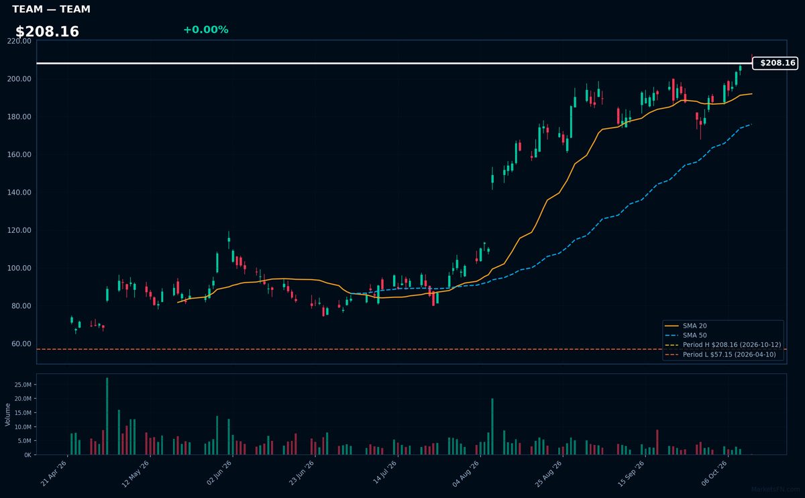Viewport: 805px width, 498px height.
Task: Click the 04 Aug '26 date label
Action: click(x=466, y=473)
